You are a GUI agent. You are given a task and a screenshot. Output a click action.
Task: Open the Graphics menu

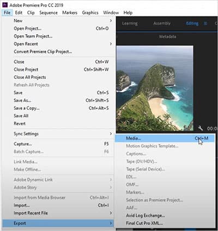click(90, 13)
